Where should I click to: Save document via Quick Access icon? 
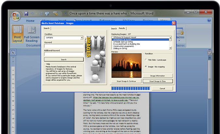(26, 14)
